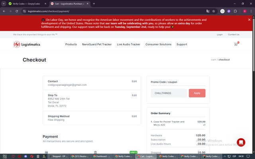Image resolution: width=255 pixels, height=159 pixels.
Task: Click the taskbar clock showing 04:30
Action: point(241,156)
